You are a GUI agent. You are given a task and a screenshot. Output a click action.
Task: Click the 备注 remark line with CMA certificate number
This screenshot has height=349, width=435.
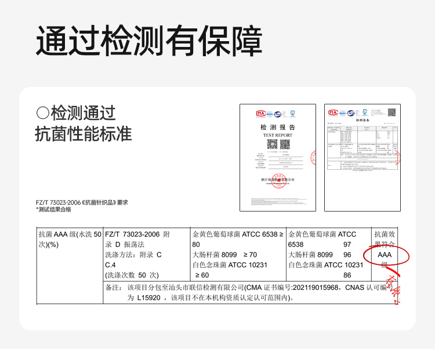249,288
